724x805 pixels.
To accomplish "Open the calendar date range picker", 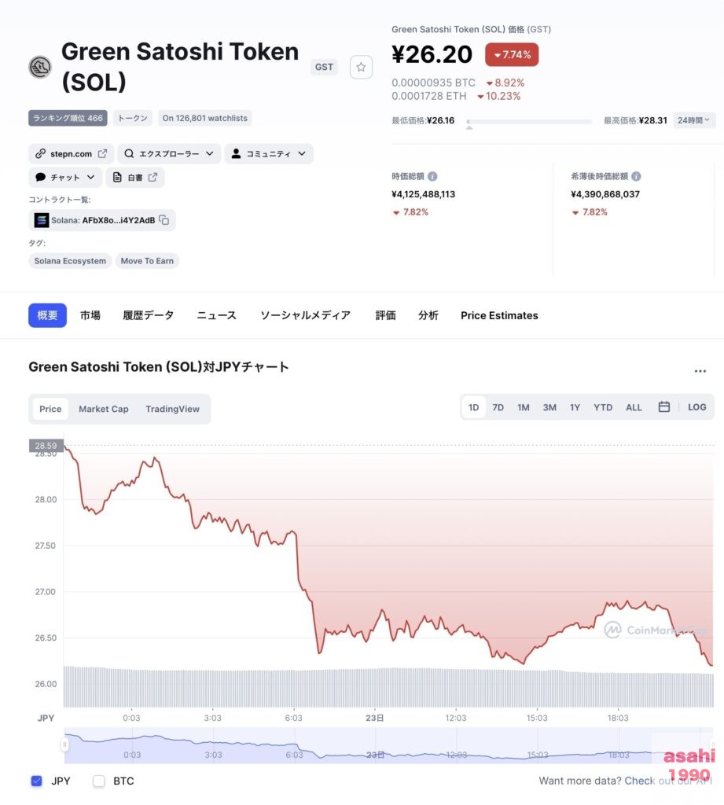I will (663, 407).
